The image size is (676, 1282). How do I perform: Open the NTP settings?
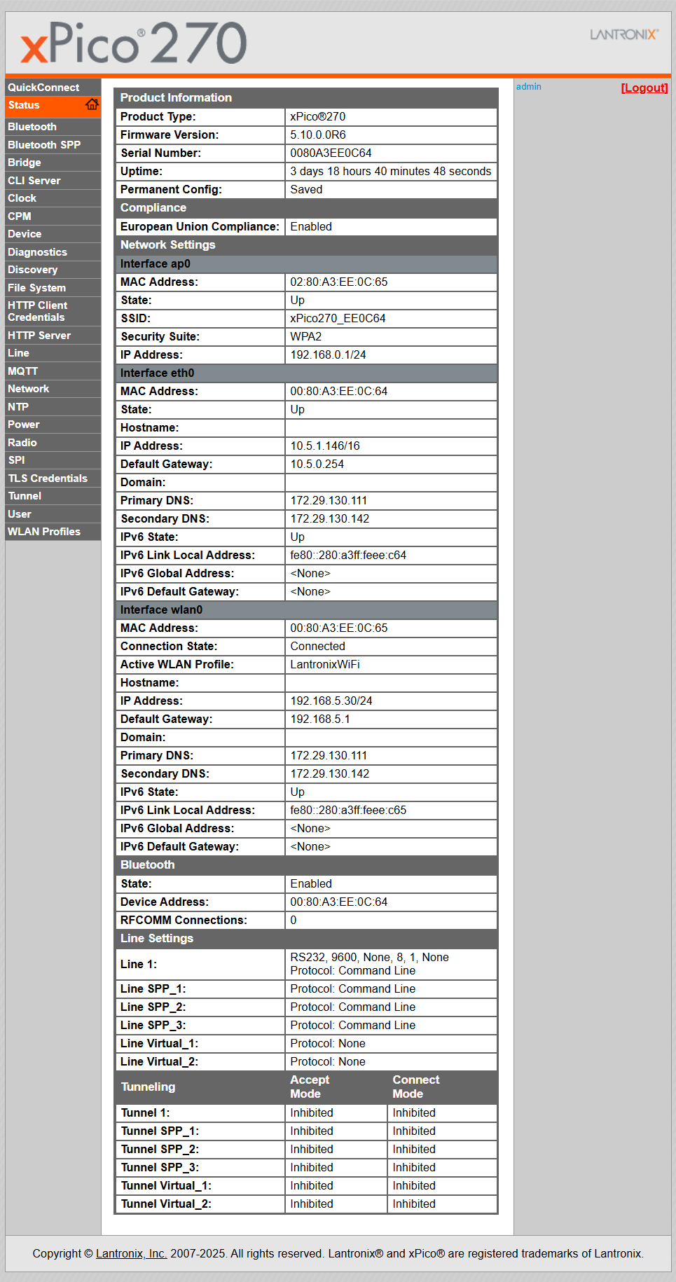point(53,407)
